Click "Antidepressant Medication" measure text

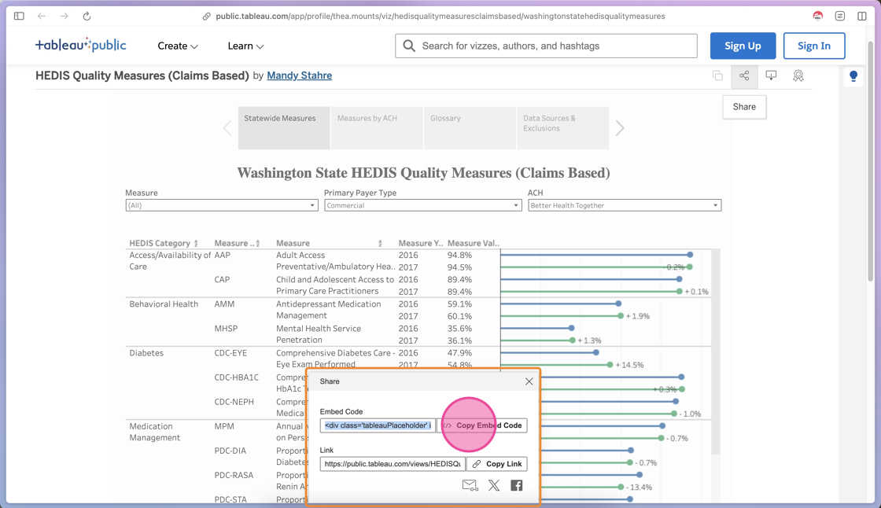click(328, 304)
